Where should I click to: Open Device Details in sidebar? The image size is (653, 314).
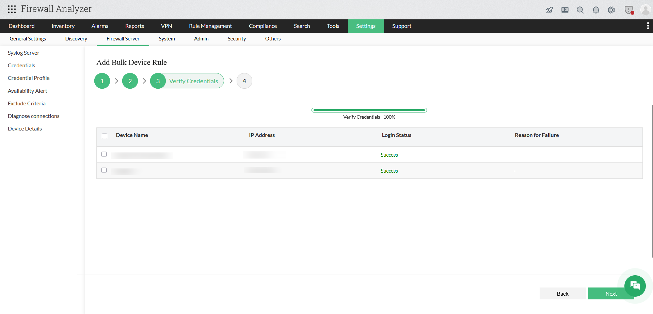tap(25, 129)
